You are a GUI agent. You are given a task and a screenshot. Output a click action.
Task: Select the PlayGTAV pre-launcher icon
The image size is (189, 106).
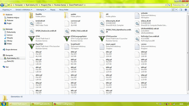(31, 47)
